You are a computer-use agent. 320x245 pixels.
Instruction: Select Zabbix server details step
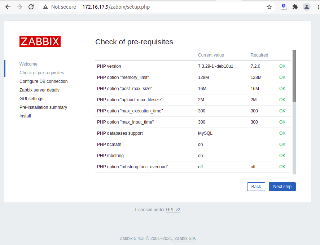(39, 90)
